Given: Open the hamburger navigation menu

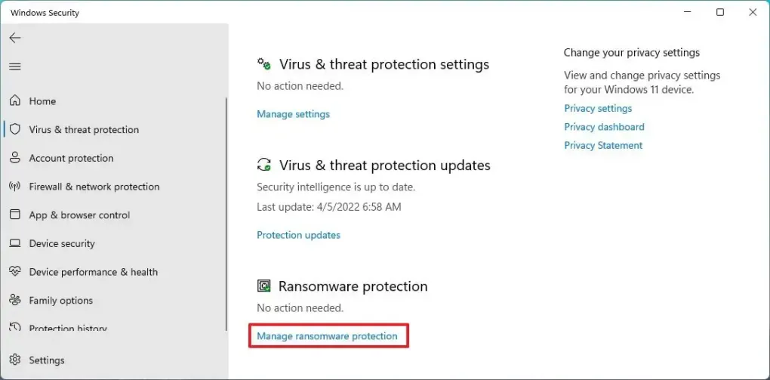Looking at the screenshot, I should (15, 66).
